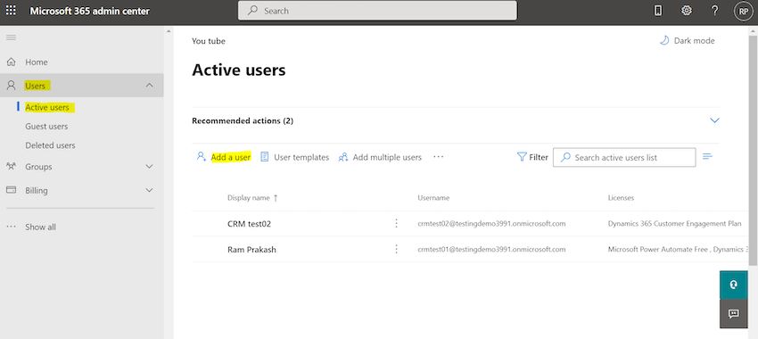Screen dimensions: 758x339
Task: Expand the Billing section chevron
Action: tap(150, 191)
